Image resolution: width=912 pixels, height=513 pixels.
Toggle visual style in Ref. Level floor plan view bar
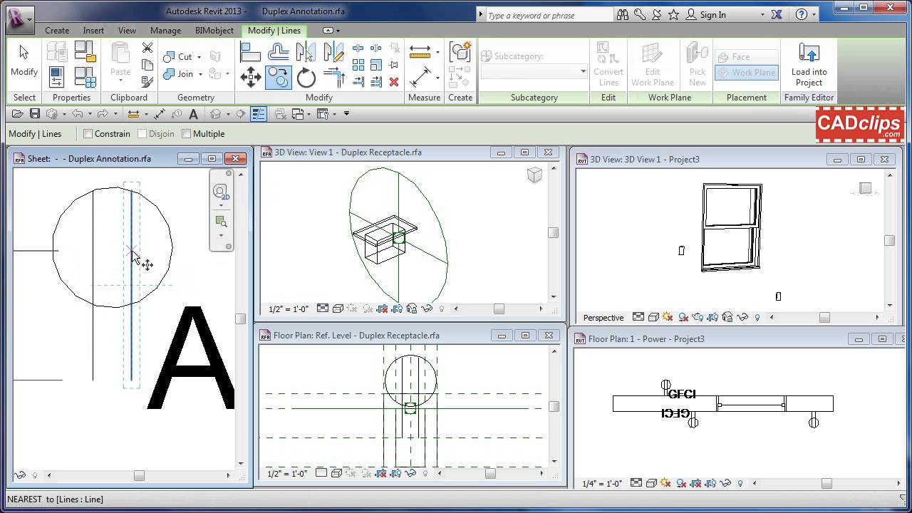click(338, 473)
